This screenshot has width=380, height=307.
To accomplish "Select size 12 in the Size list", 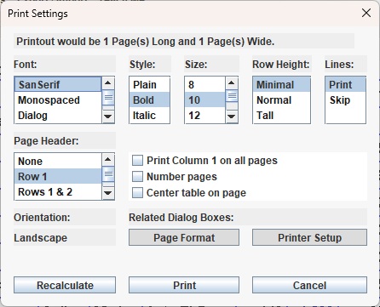I will [x=204, y=116].
